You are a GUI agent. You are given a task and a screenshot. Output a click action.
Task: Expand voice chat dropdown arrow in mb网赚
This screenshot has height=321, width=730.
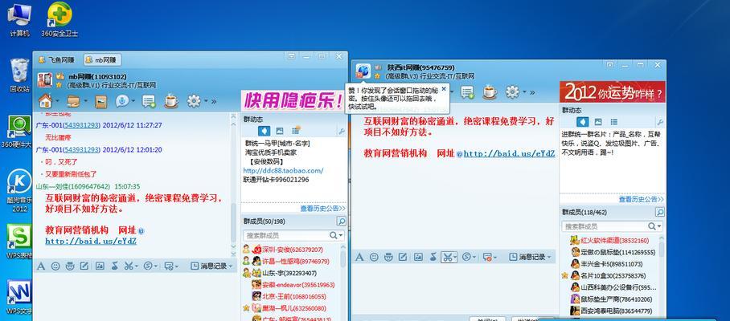click(133, 101)
